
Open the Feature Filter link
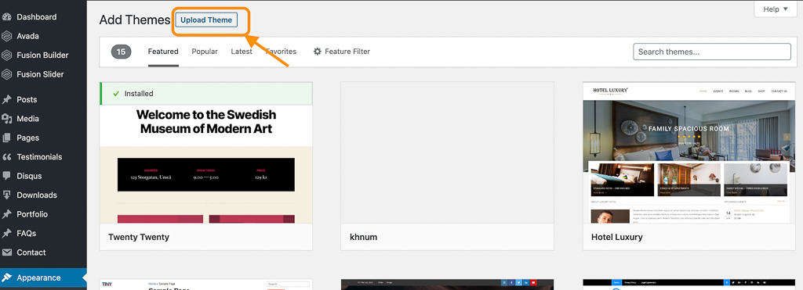(342, 52)
